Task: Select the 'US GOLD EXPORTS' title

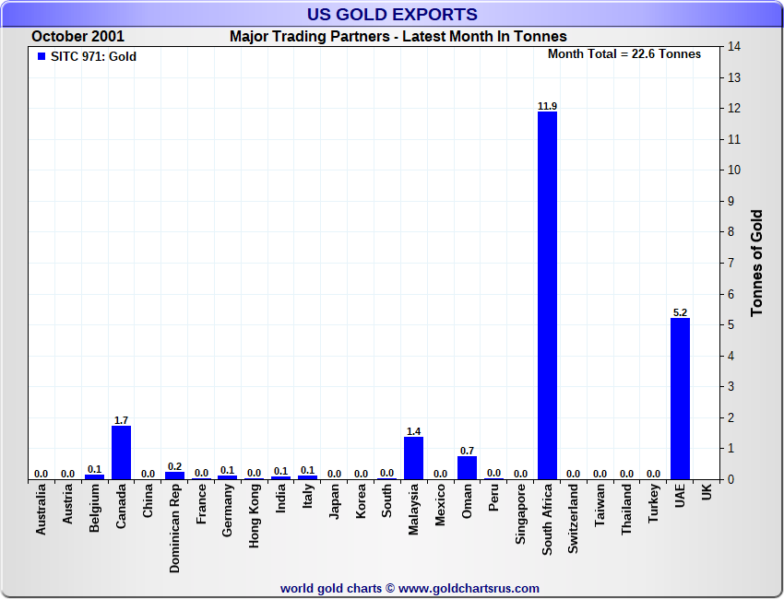Action: pos(392,14)
